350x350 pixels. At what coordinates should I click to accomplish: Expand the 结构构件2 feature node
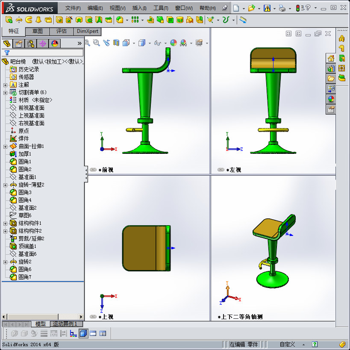[6, 231]
